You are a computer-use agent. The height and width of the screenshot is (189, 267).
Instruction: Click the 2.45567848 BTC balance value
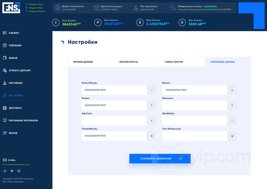point(158,24)
